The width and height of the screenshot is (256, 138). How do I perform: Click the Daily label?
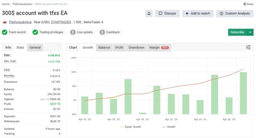click(x=7, y=70)
